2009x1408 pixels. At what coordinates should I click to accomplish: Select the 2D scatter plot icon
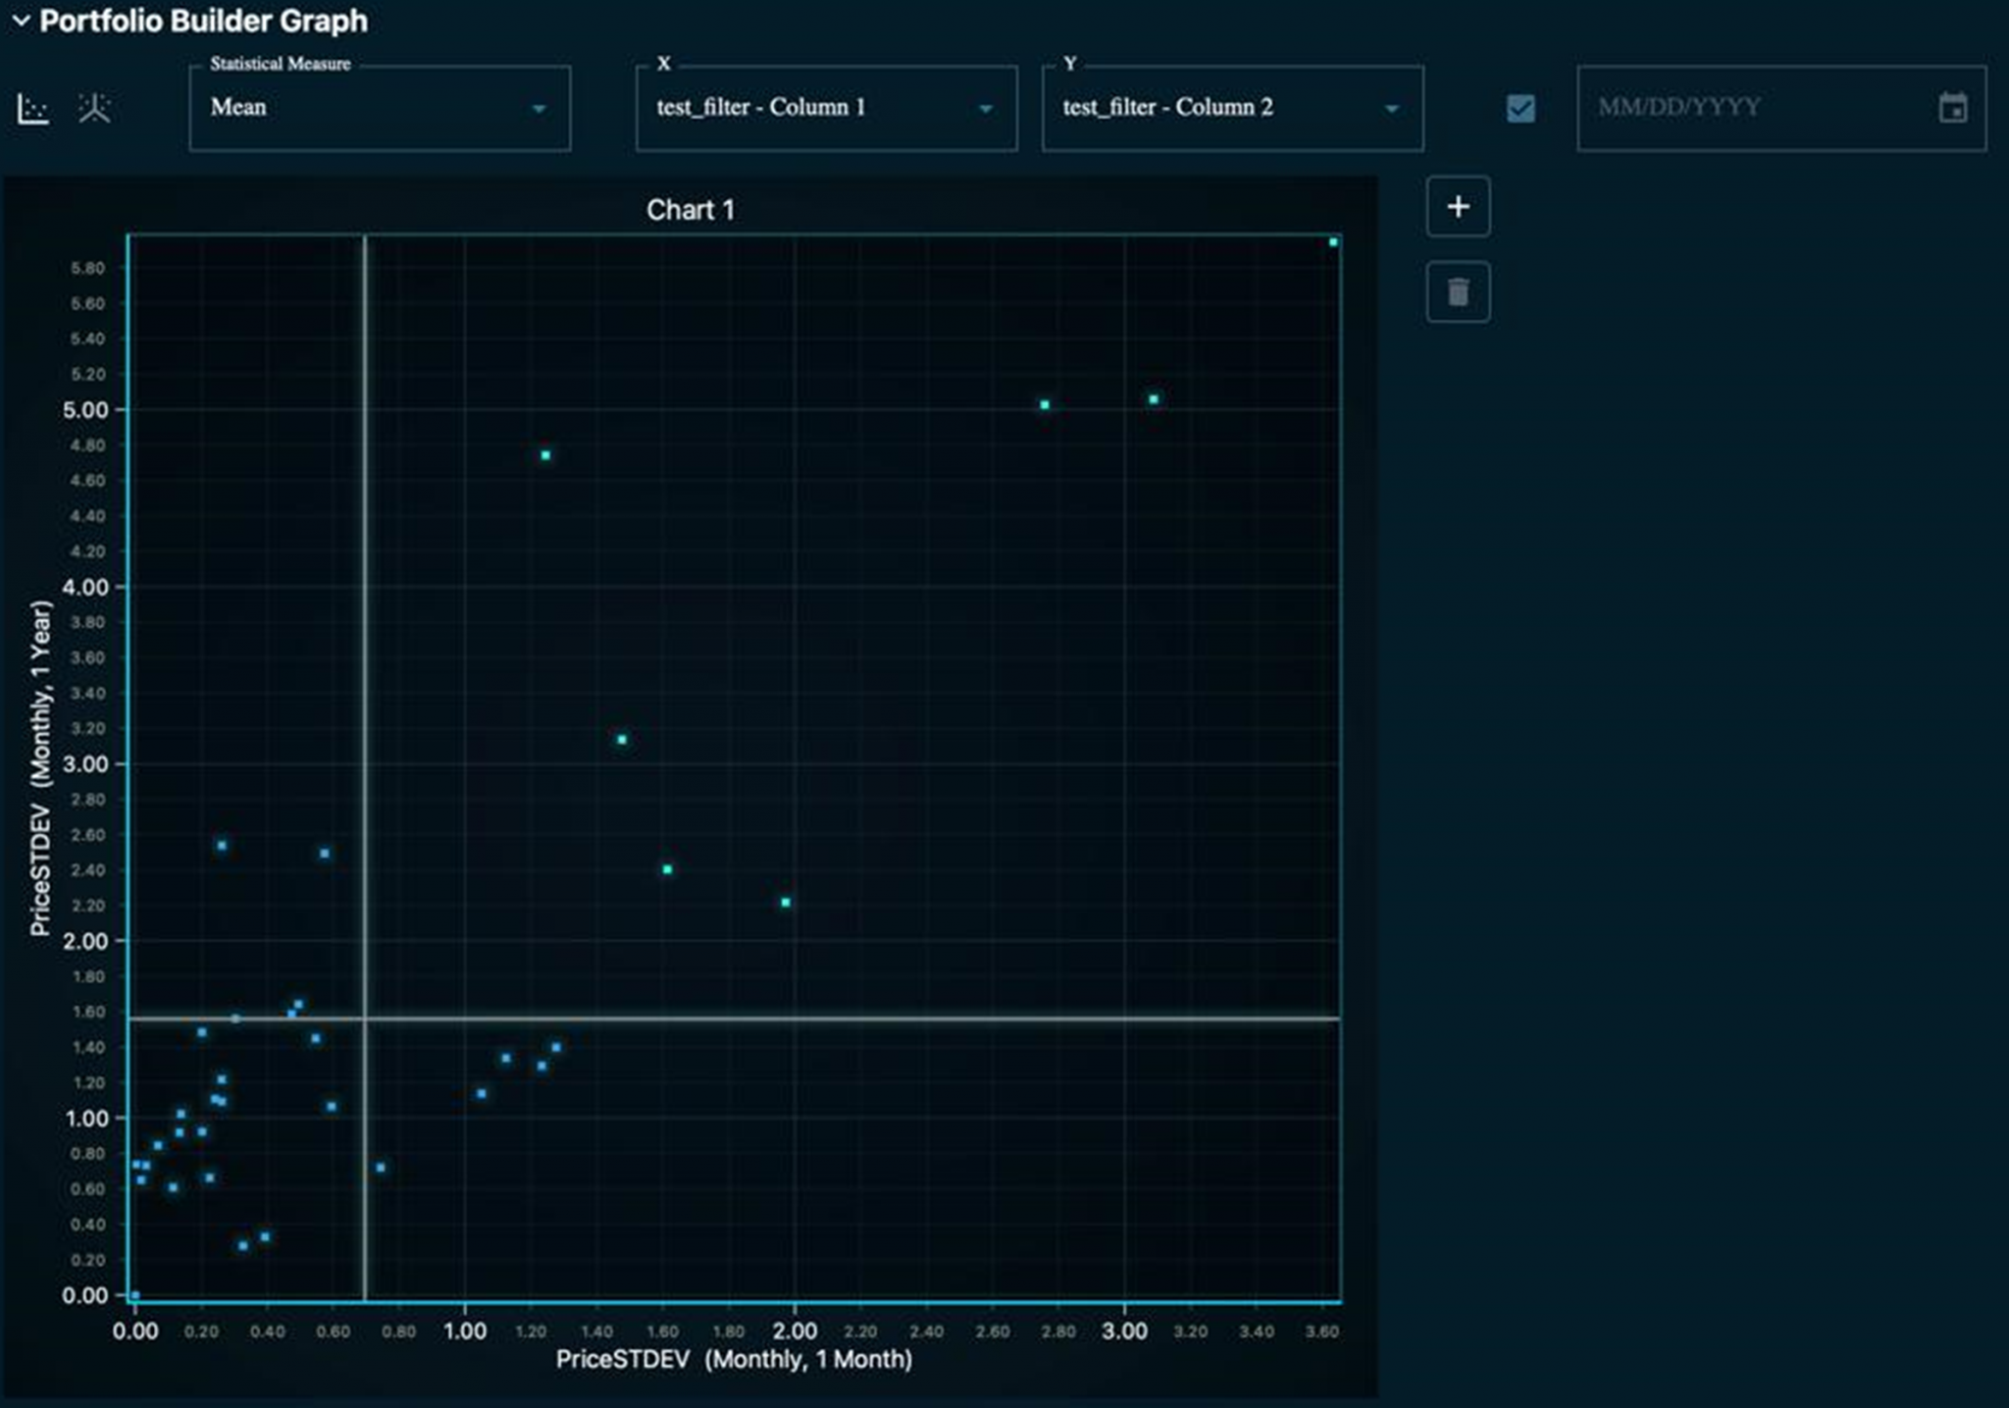[33, 108]
